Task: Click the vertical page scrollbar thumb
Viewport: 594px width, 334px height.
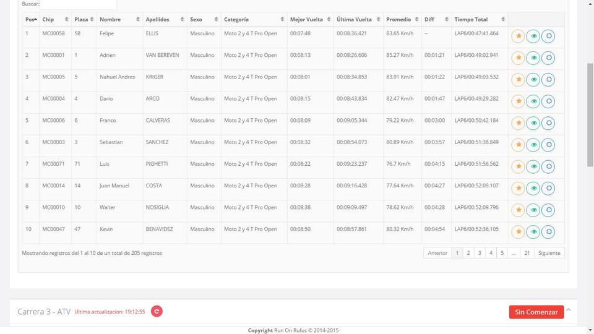Action: click(x=590, y=115)
